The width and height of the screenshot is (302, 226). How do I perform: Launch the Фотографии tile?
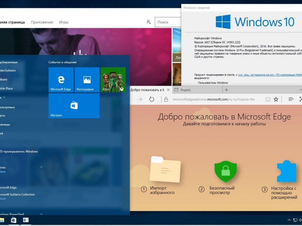pos(87,80)
